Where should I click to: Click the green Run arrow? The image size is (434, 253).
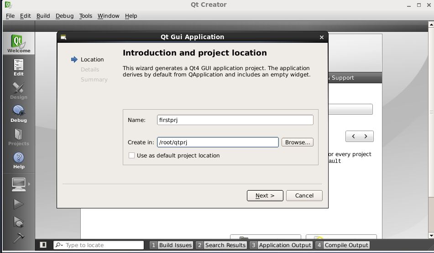click(19, 204)
